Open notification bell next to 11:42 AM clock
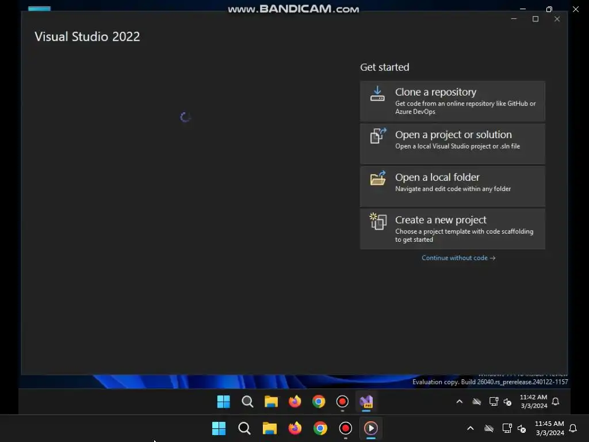 click(556, 401)
